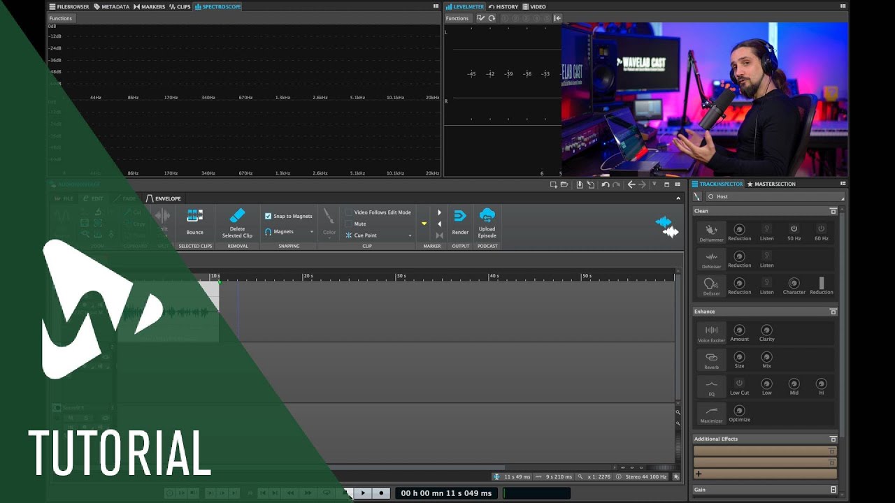The width and height of the screenshot is (895, 503).
Task: Click the DeEsser Reduction slider
Action: [822, 283]
